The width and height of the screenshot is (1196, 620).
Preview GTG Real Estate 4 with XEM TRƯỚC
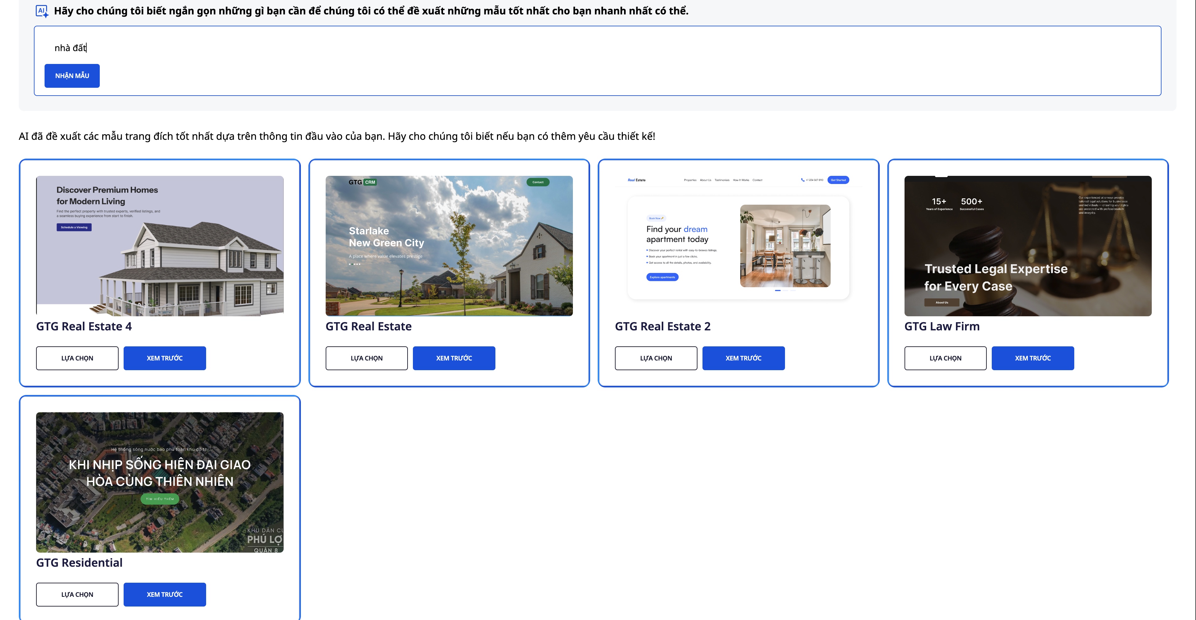point(164,358)
